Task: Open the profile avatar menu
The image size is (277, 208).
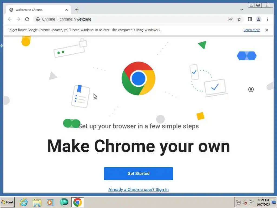Action: click(x=258, y=19)
